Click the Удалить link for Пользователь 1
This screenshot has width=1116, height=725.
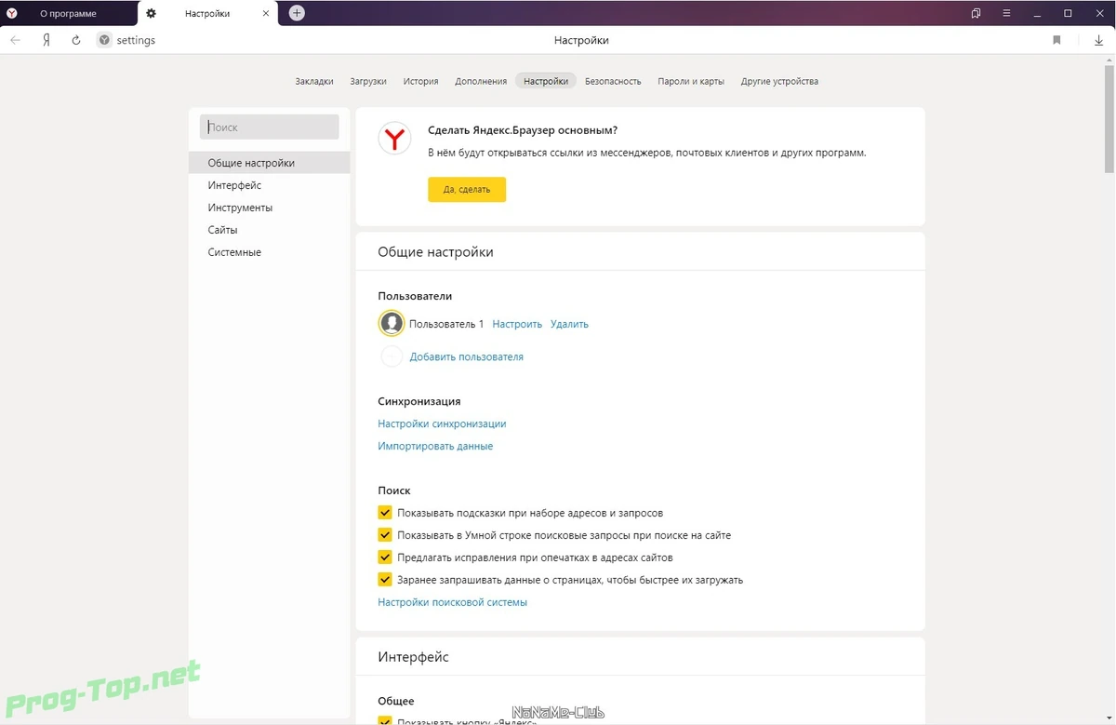click(x=569, y=324)
